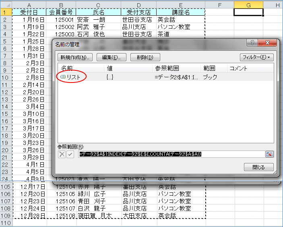283x227 pixels.
Task: Click the confirm checkmark icon beside the reference box
Action: click(x=70, y=155)
